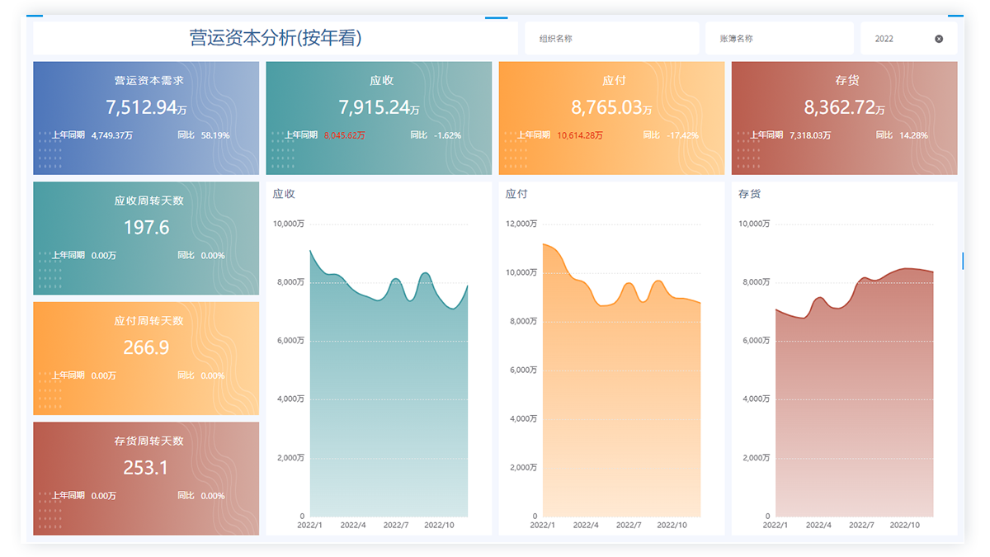Open the 组织名称 filter dropdown
Image resolution: width=990 pixels, height=557 pixels.
610,39
